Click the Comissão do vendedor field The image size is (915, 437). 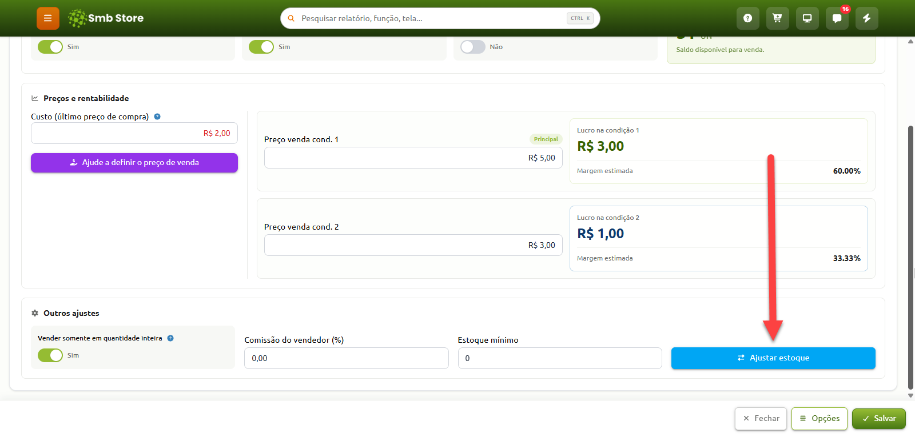(x=347, y=358)
